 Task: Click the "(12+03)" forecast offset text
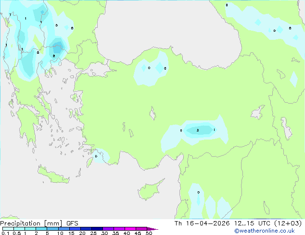point(288,223)
